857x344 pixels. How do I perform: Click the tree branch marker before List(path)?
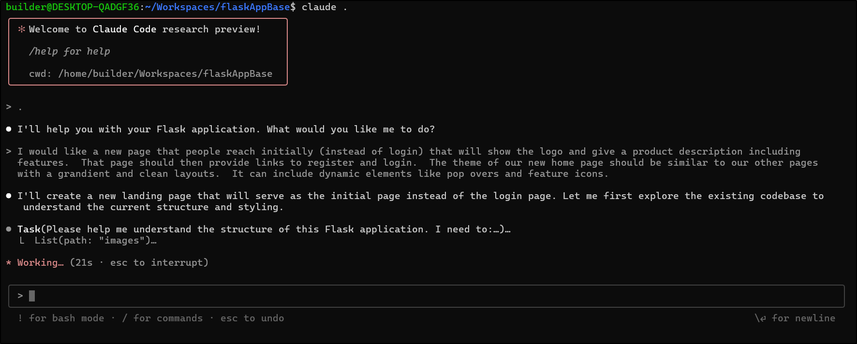[22, 240]
